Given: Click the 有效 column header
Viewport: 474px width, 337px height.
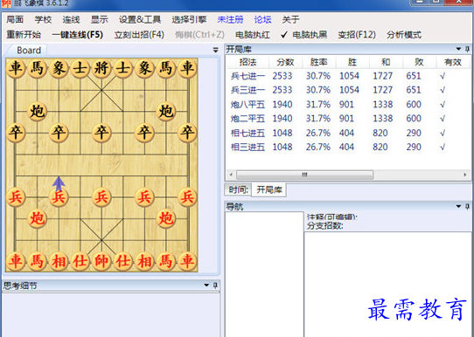Looking at the screenshot, I should point(452,62).
